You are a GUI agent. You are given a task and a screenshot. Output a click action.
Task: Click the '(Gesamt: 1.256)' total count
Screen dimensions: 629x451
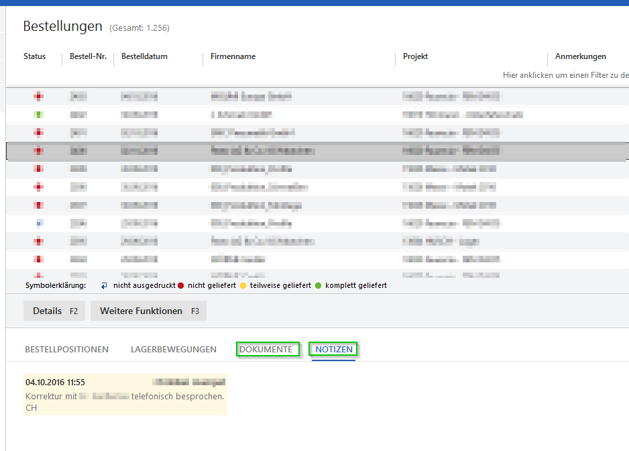click(139, 28)
